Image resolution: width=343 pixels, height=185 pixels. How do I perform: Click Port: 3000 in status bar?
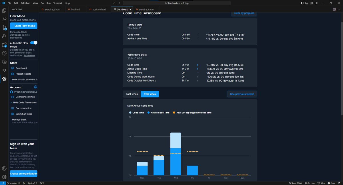click(295, 183)
